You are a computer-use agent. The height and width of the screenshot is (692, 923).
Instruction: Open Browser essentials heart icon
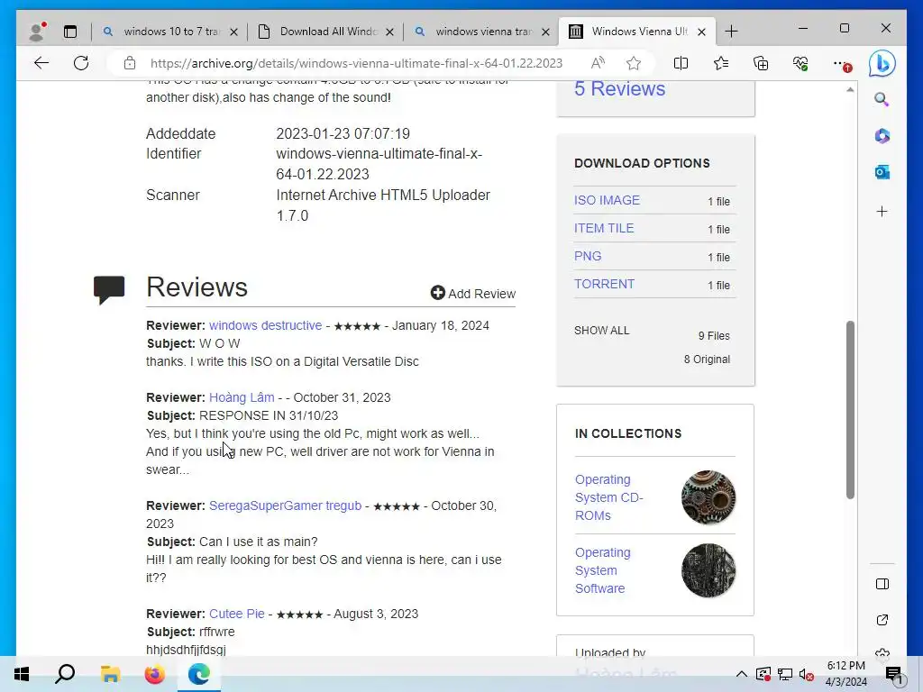point(800,63)
